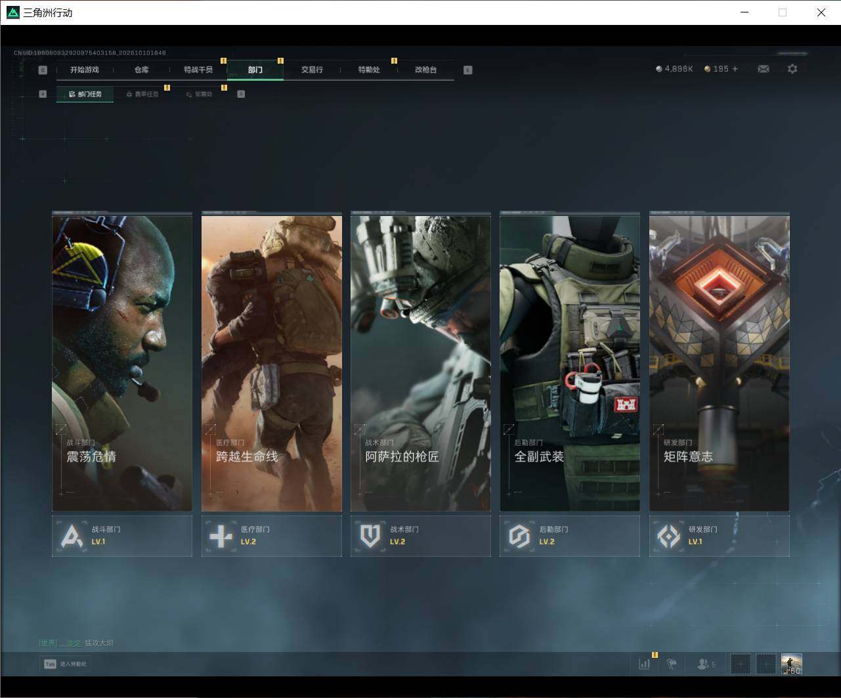Viewport: 841px width, 698px height.
Task: Select the 部门 tab
Action: pyautogui.click(x=255, y=70)
